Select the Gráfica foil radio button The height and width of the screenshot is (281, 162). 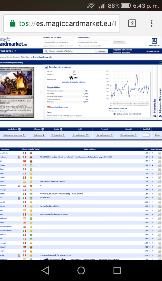130,114
